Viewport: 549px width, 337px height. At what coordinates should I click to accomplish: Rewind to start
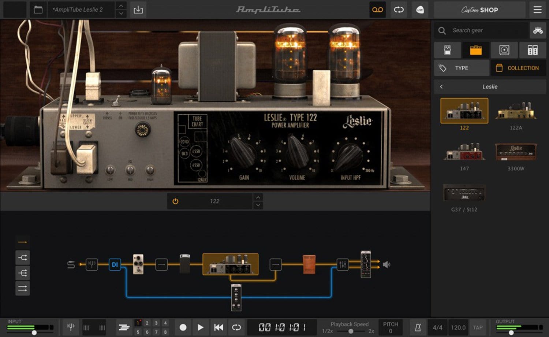point(219,327)
